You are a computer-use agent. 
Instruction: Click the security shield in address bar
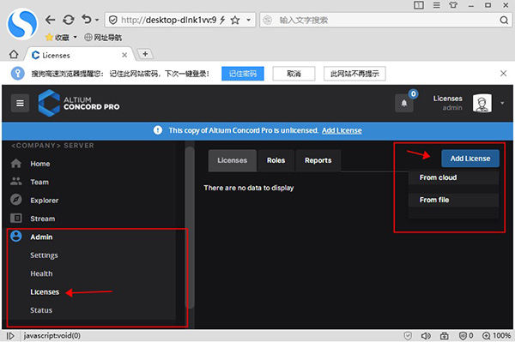113,21
